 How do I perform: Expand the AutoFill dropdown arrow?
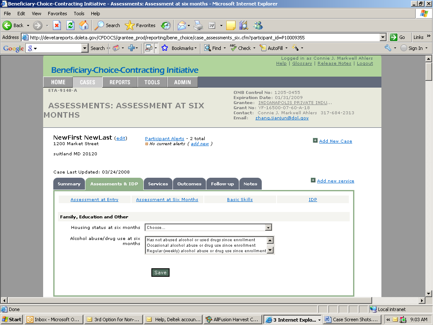click(286, 48)
